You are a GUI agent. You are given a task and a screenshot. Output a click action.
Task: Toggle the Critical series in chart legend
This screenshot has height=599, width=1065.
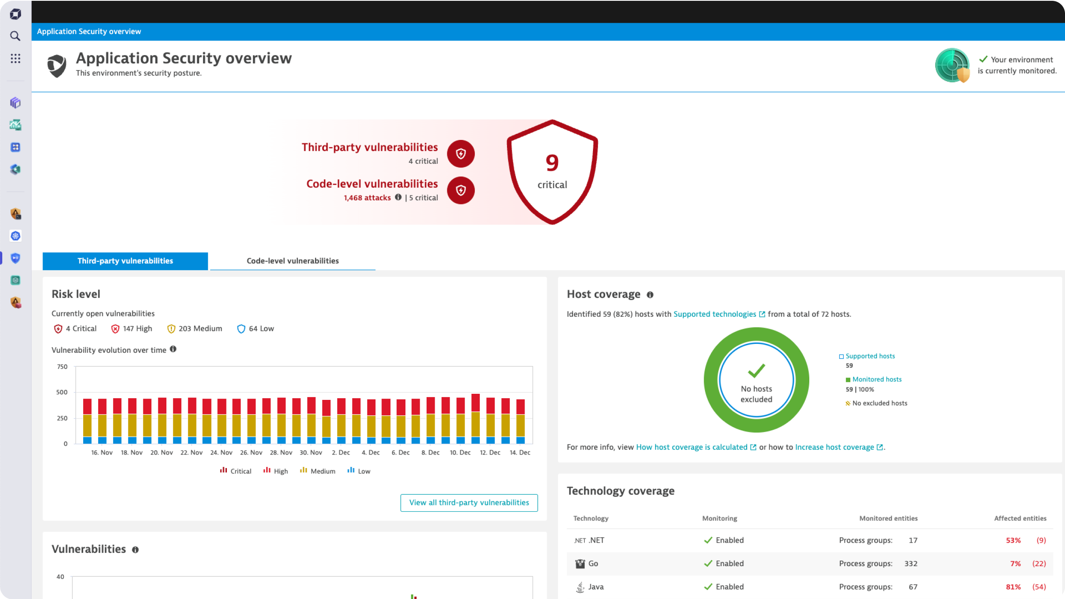tap(236, 471)
